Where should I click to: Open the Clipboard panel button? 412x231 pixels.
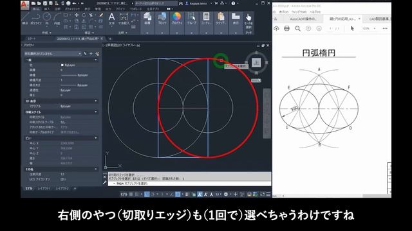click(221, 19)
